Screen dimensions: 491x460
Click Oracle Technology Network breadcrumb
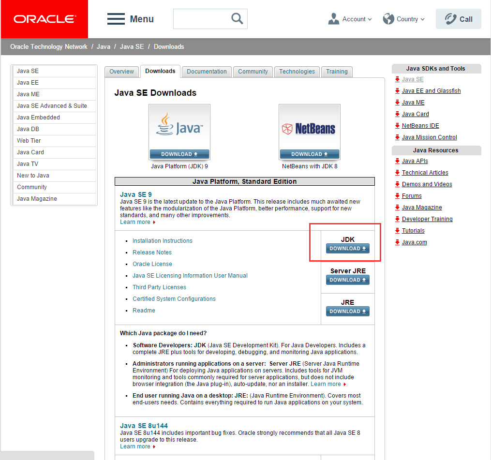[48, 46]
